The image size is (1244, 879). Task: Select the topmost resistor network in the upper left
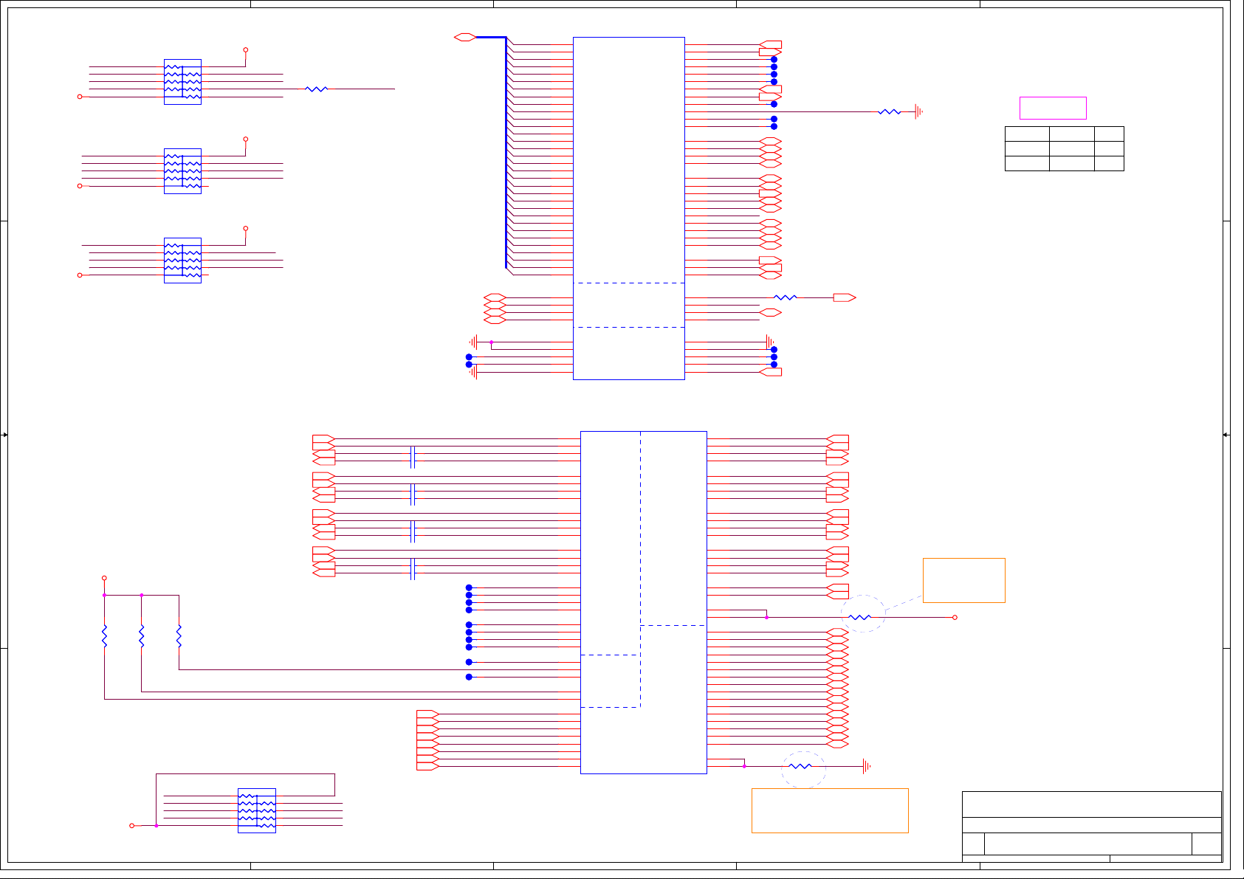182,82
